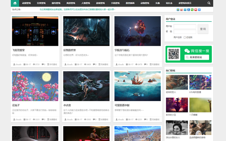
Task: Share to Renren icon
Action: (x=189, y=10)
